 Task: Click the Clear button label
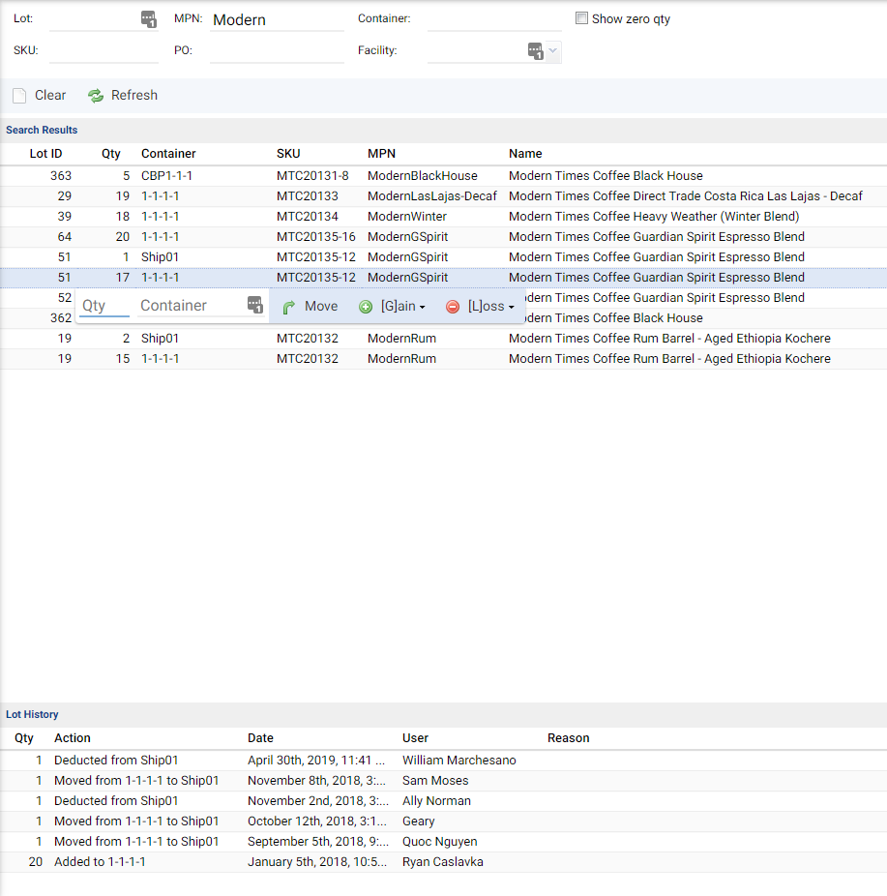tap(50, 96)
